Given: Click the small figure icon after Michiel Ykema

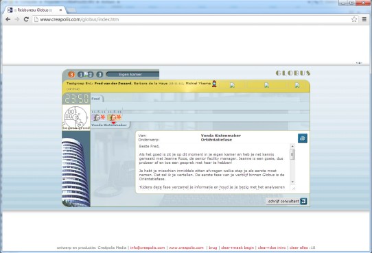Looking at the screenshot, I should pyautogui.click(x=214, y=84).
